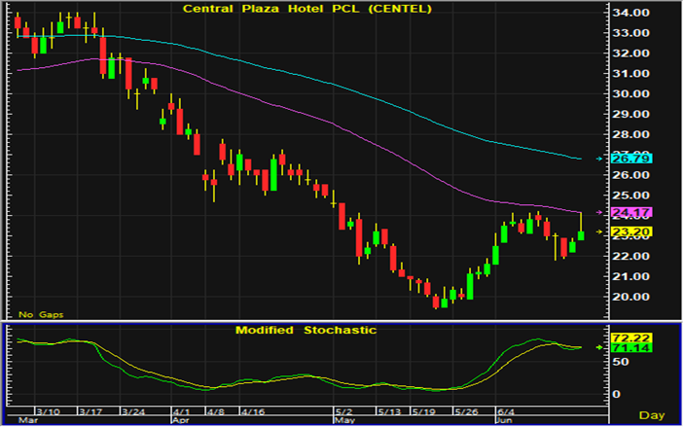684x427 pixels.
Task: Select the 4/8 date marker
Action: (215, 412)
